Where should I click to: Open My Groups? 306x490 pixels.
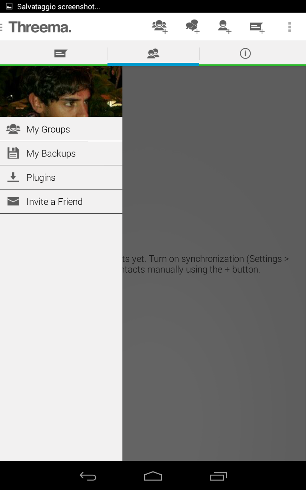[48, 129]
